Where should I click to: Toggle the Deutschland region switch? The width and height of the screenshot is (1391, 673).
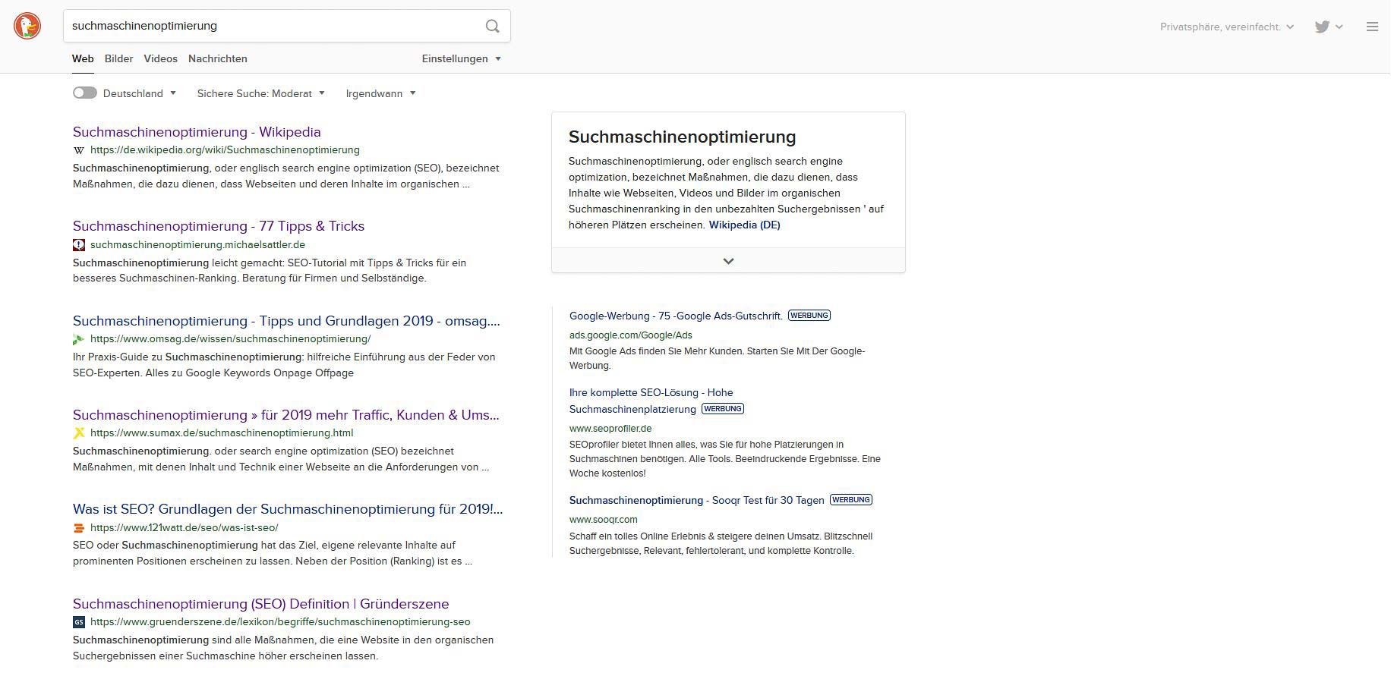point(85,93)
